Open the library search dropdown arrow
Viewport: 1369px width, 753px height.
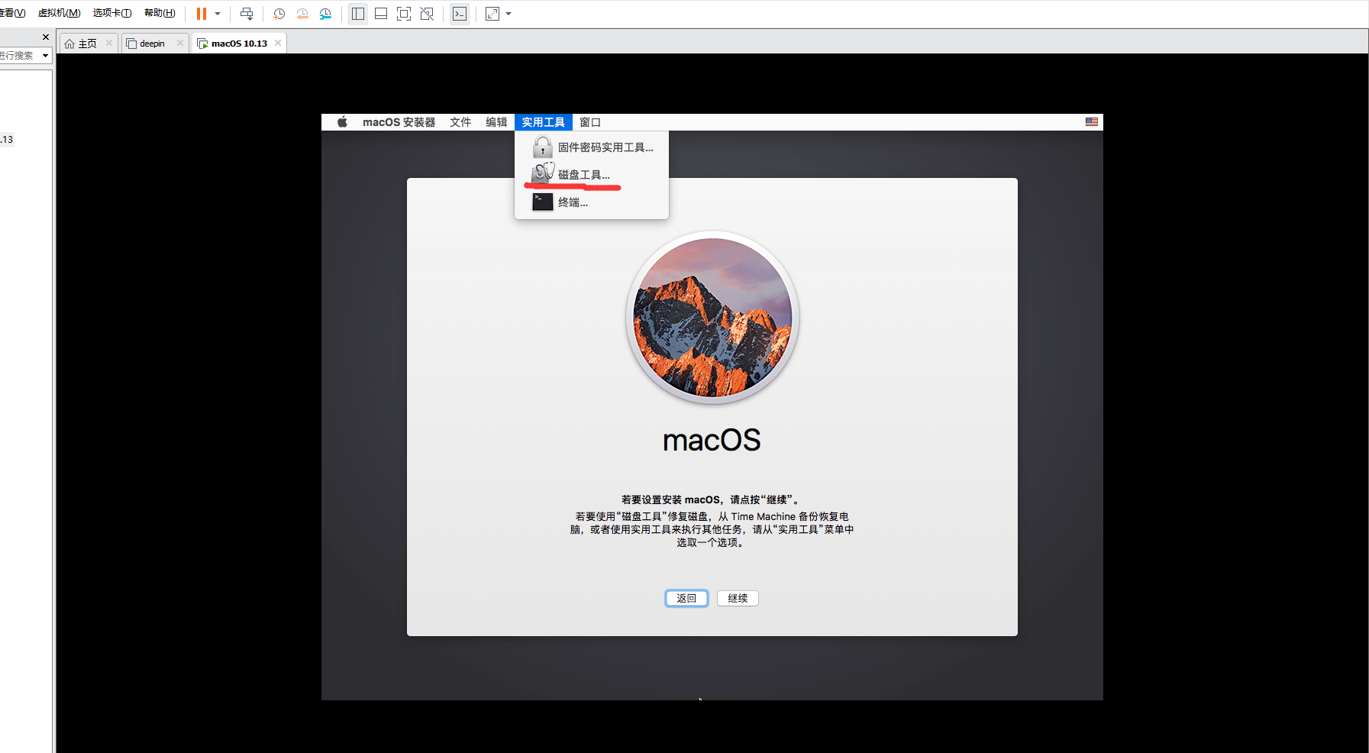(45, 56)
